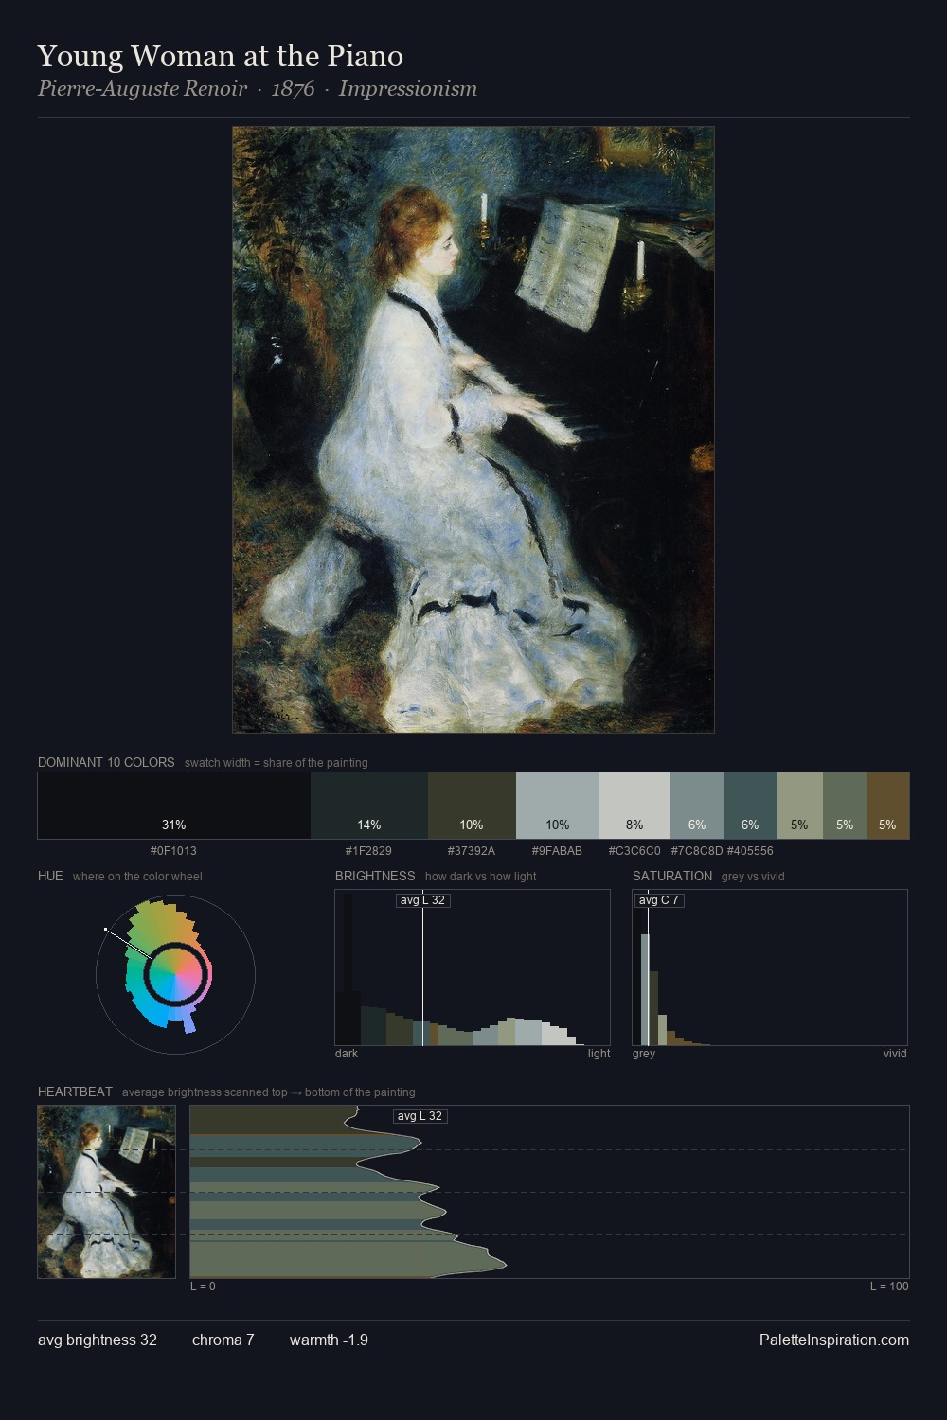The width and height of the screenshot is (947, 1420).
Task: Select the 31% swatch #0F1013
Action: 174,806
